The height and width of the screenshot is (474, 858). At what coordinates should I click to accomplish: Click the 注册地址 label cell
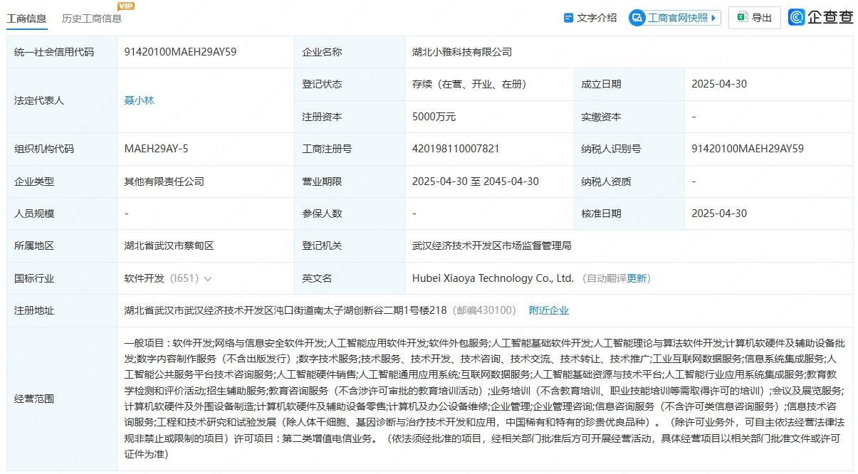point(61,311)
